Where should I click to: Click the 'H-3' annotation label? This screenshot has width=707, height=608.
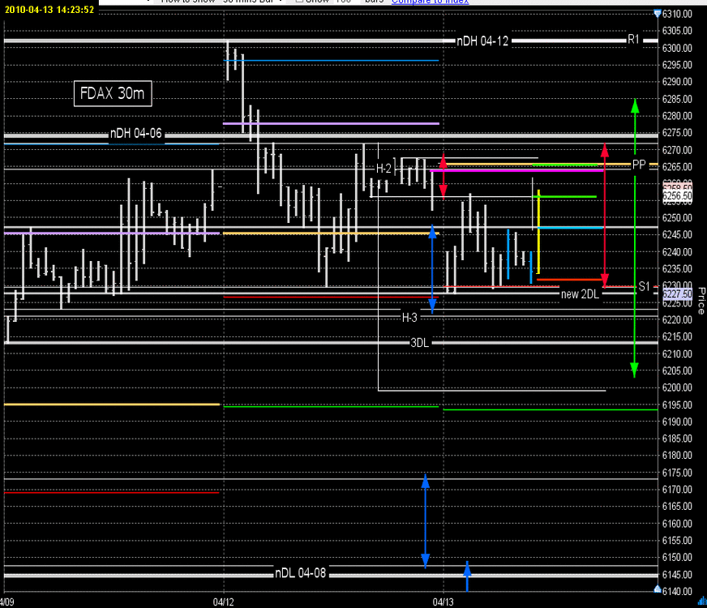(x=409, y=318)
